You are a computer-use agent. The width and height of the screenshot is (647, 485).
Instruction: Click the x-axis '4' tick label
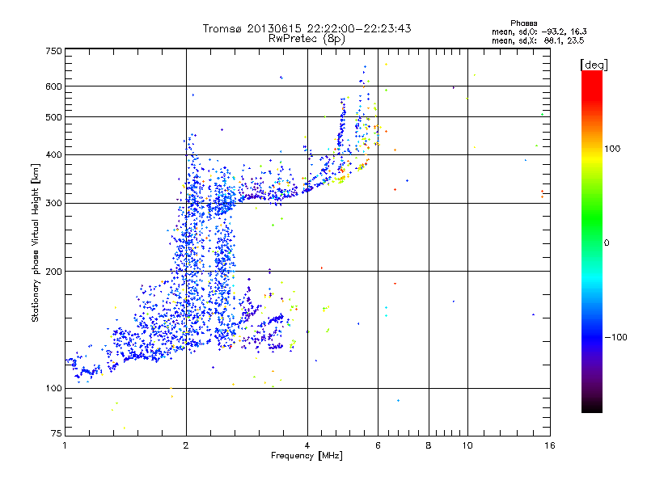[x=307, y=445]
